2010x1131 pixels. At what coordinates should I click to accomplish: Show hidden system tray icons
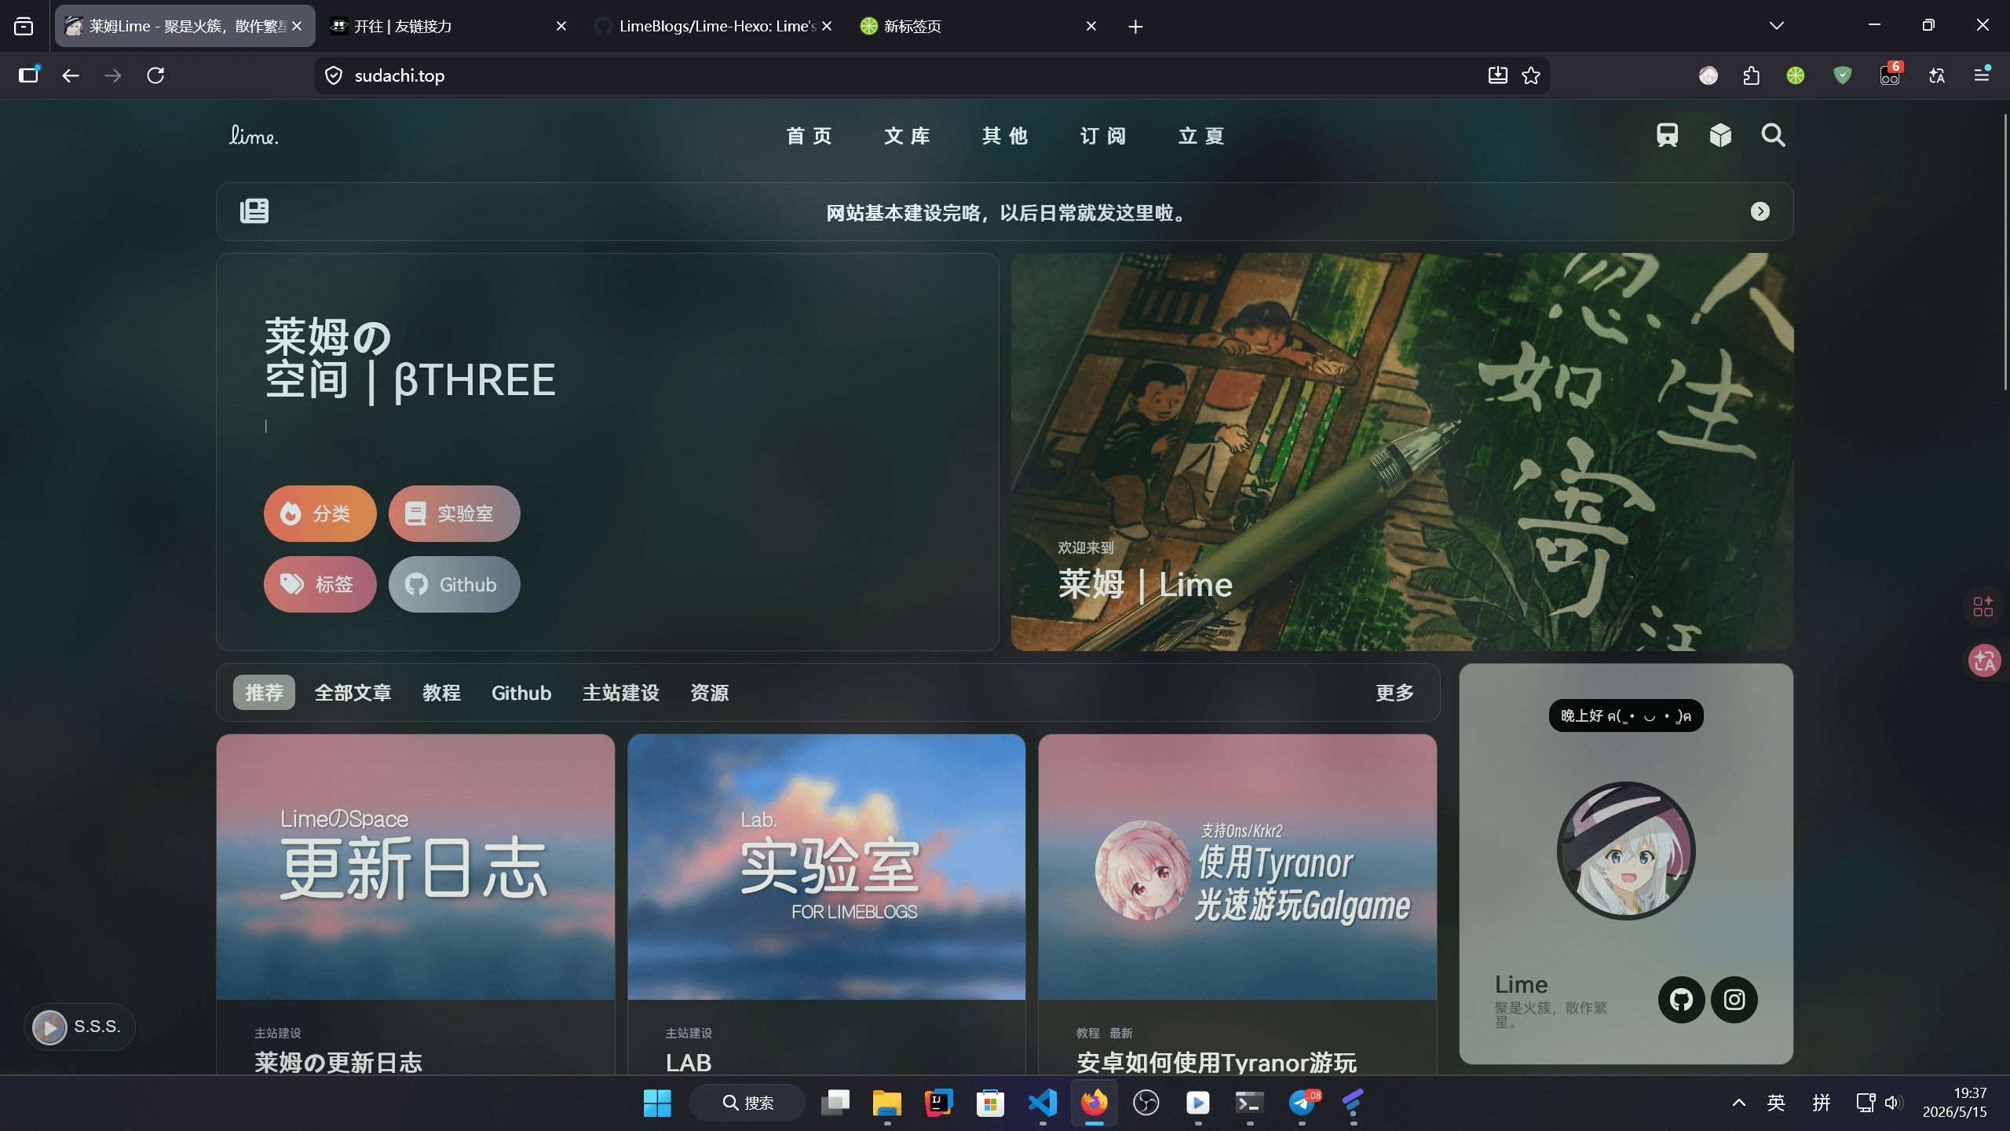coord(1738,1103)
